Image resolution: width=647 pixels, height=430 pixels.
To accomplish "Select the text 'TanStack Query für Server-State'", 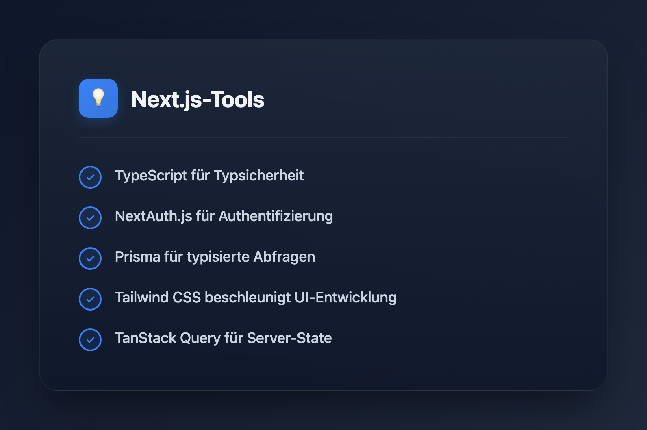I will (x=224, y=338).
